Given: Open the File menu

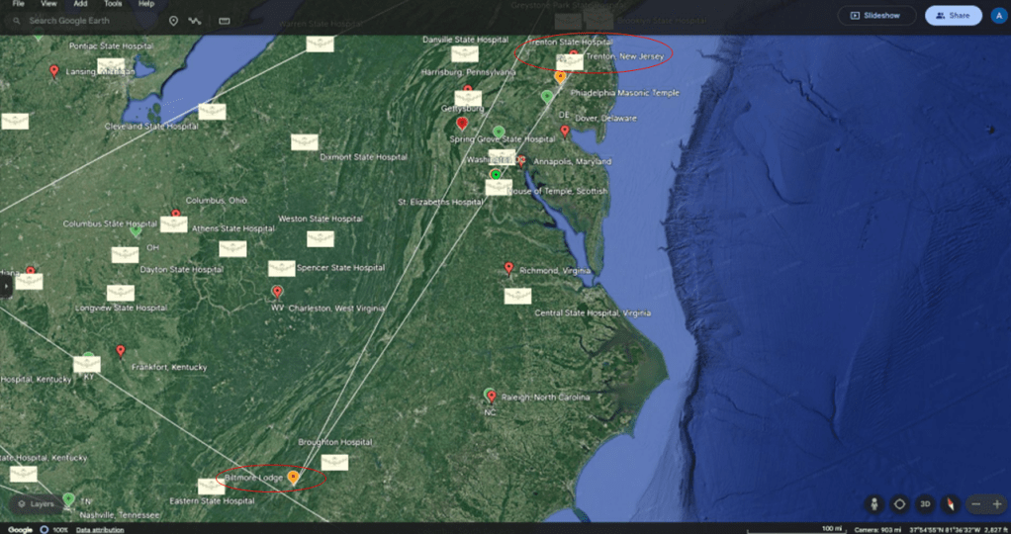Looking at the screenshot, I should tap(18, 4).
